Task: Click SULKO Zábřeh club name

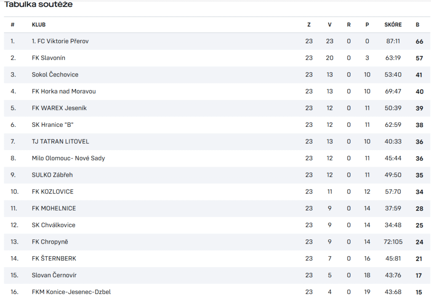Action: point(52,175)
